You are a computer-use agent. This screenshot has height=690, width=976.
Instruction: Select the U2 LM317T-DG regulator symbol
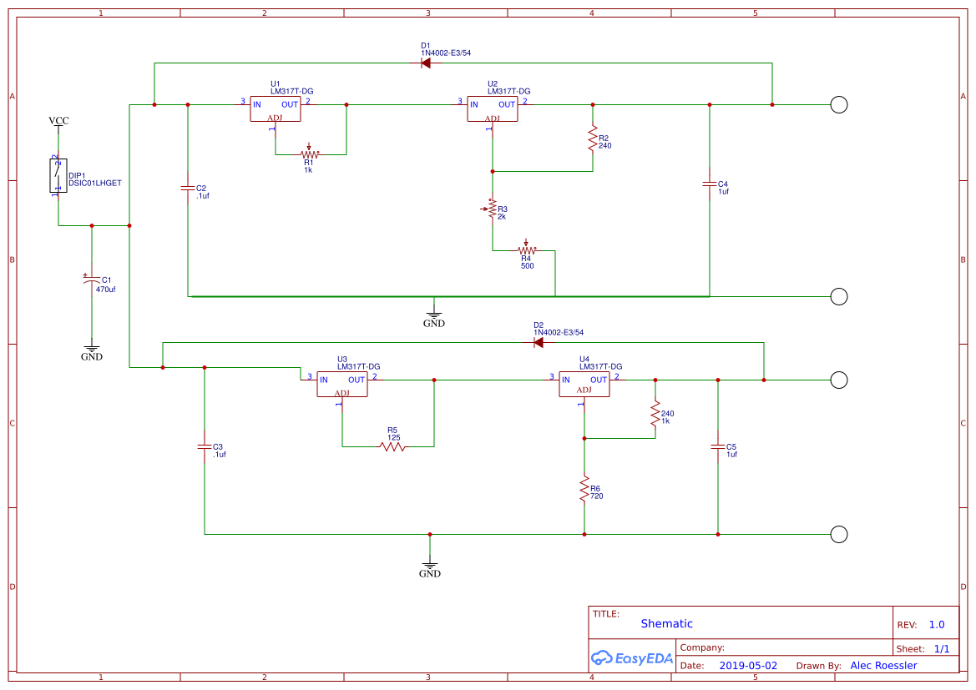(x=492, y=108)
